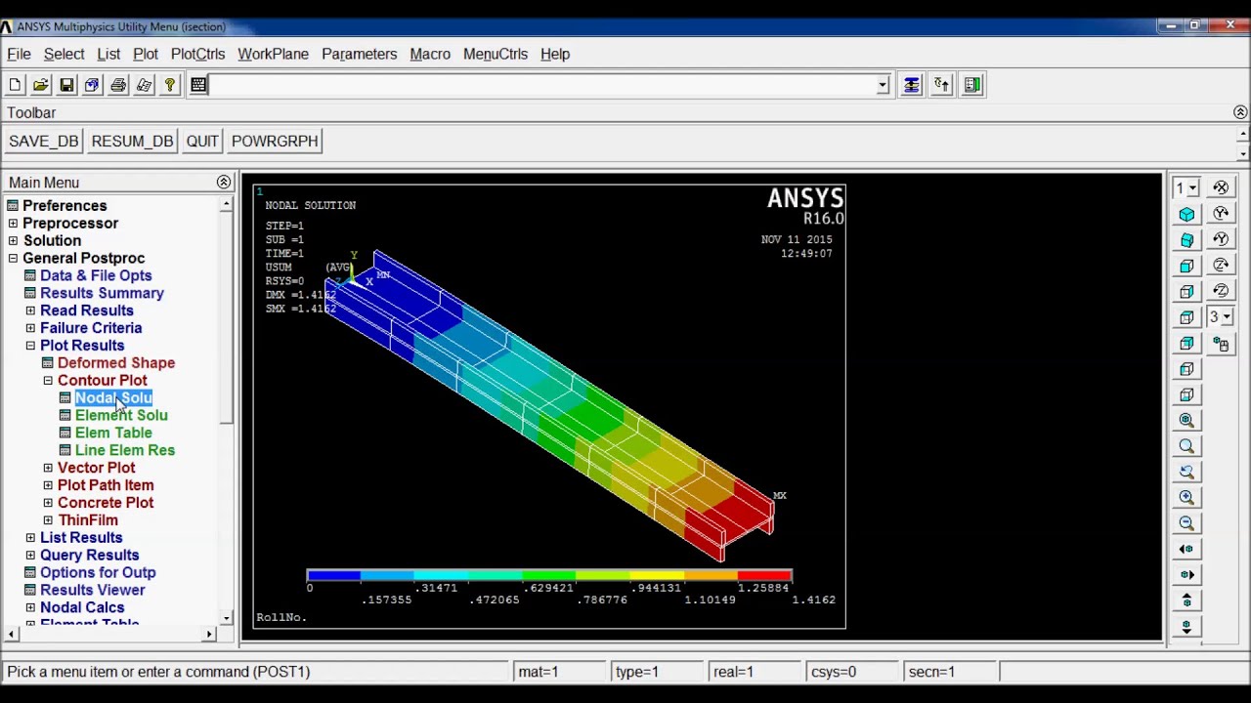Switch to oblique view
Screen dimensions: 1251x703
pyautogui.click(x=1186, y=239)
